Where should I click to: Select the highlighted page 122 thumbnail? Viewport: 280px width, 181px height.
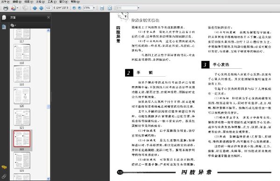(22, 139)
